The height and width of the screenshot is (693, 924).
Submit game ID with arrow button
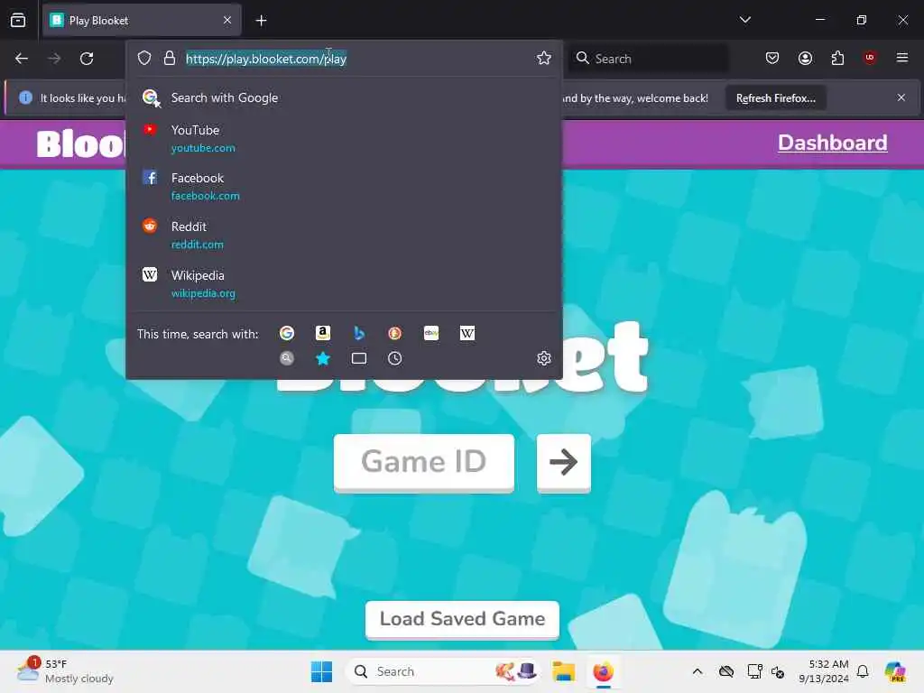click(563, 461)
